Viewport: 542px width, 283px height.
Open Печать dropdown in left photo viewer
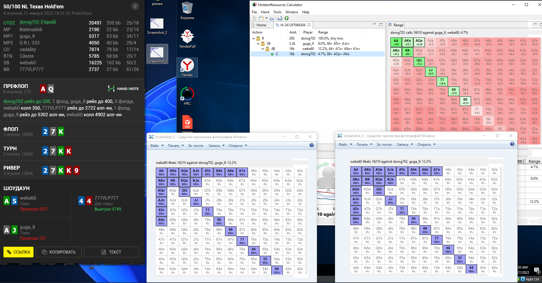176,146
